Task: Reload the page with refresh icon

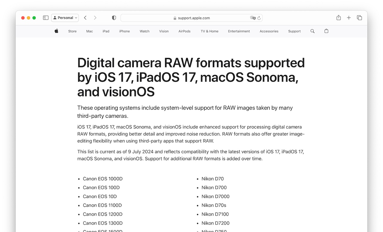Action: click(x=259, y=18)
